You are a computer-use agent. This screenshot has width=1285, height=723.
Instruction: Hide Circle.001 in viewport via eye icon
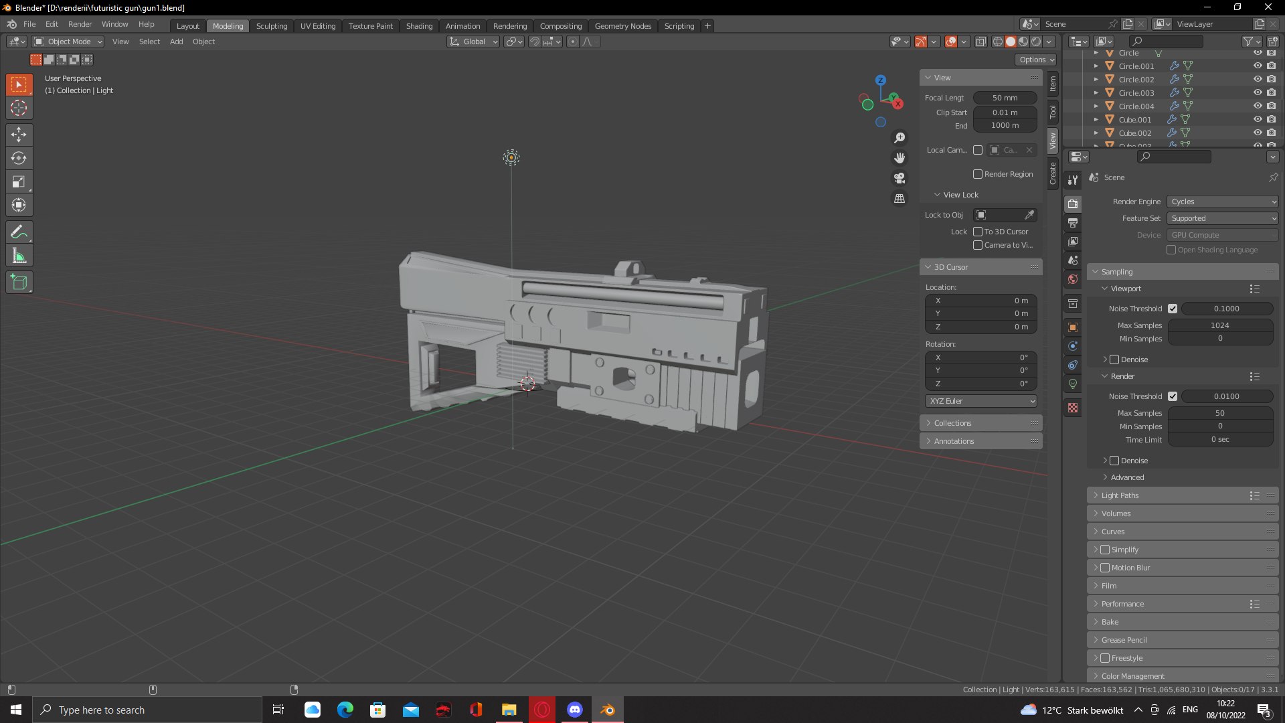pos(1258,66)
